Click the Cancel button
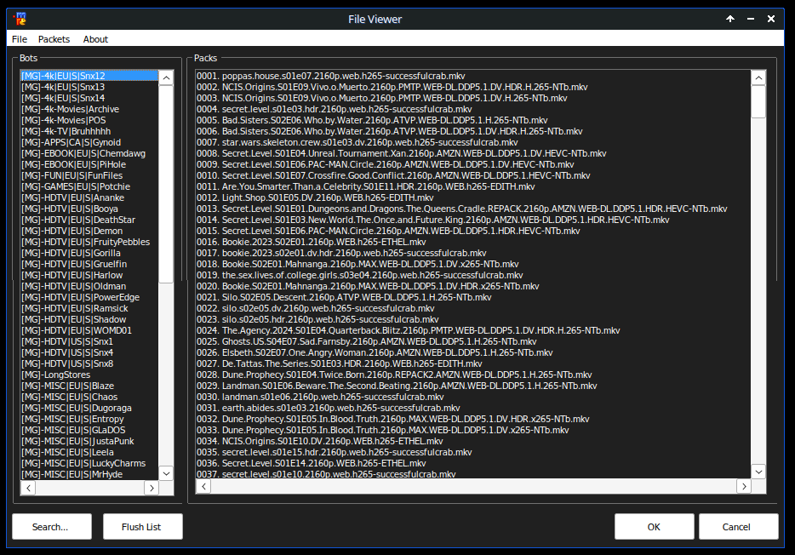Image resolution: width=795 pixels, height=555 pixels. pyautogui.click(x=736, y=527)
